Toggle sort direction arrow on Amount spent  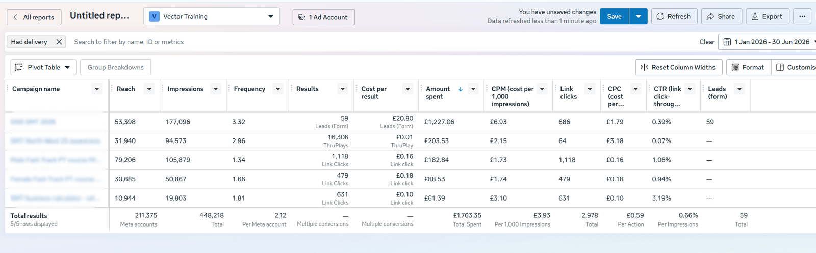coord(461,89)
